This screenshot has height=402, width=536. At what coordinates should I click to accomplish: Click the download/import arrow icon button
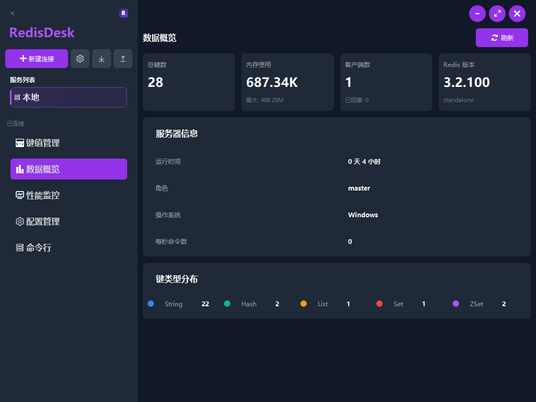(x=102, y=59)
